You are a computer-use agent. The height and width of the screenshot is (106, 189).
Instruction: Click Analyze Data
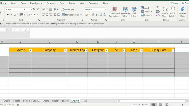point(183,12)
